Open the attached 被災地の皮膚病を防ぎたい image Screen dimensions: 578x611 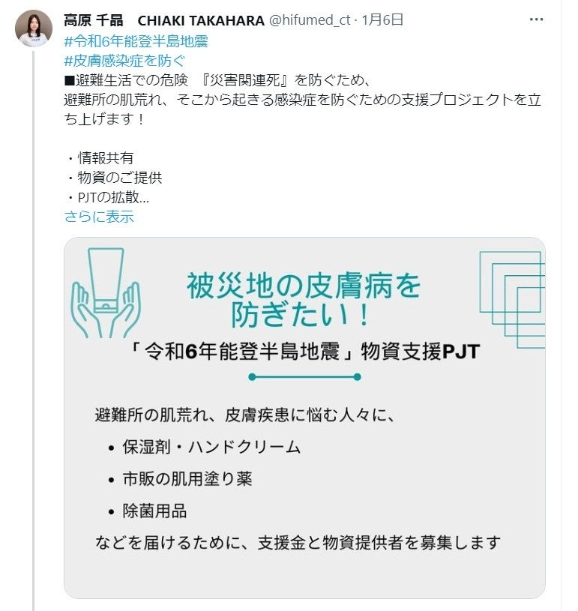(304, 418)
